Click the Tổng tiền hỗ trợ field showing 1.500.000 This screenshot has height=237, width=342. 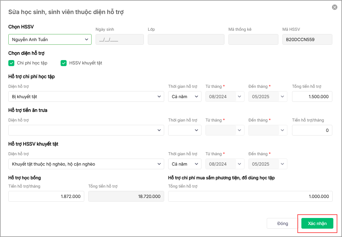point(312,96)
